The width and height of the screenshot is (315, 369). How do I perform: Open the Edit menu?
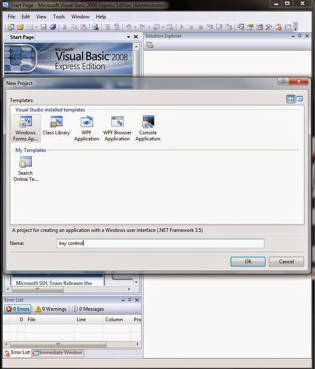point(26,17)
